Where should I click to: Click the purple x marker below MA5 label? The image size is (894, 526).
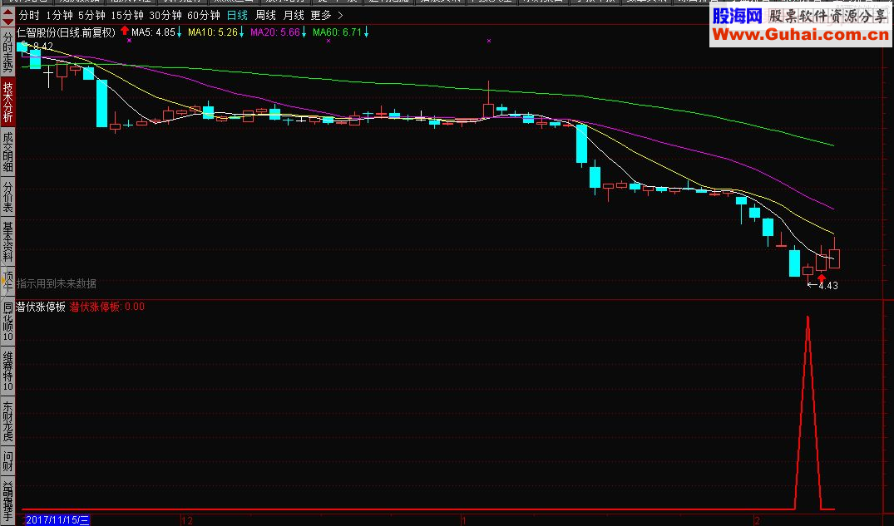(130, 41)
